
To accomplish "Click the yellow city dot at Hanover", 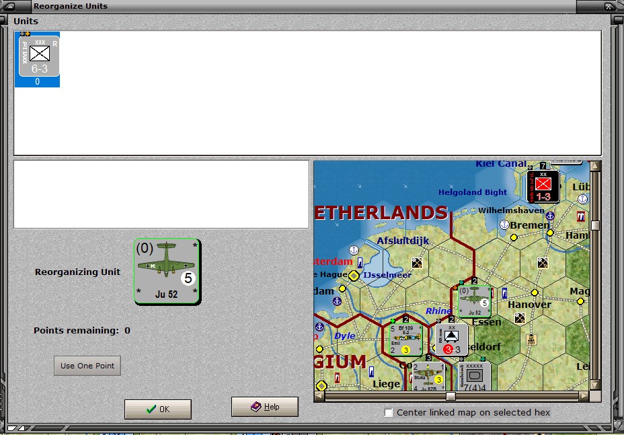I will [535, 292].
